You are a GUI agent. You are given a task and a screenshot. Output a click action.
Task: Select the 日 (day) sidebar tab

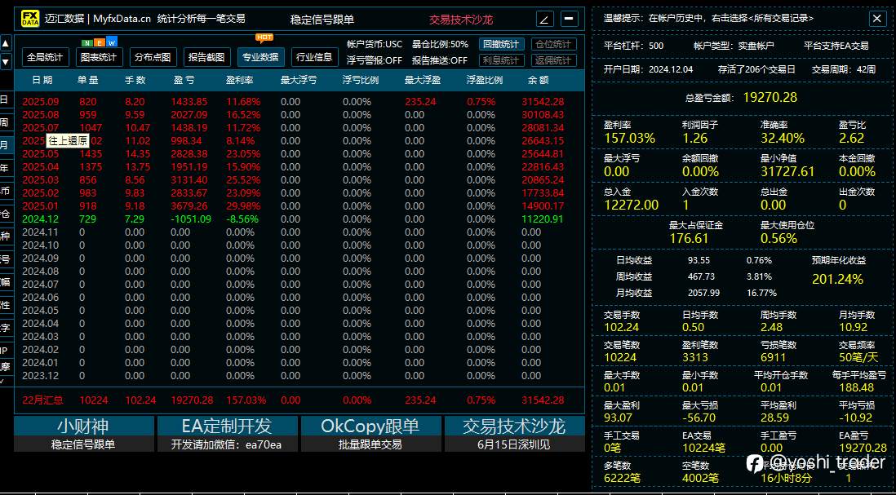coord(5,99)
